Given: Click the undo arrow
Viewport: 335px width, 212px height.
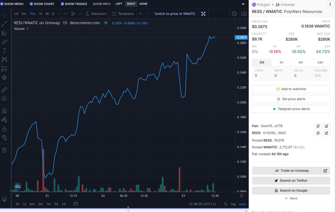Looking at the screenshot, I should coord(140,14).
